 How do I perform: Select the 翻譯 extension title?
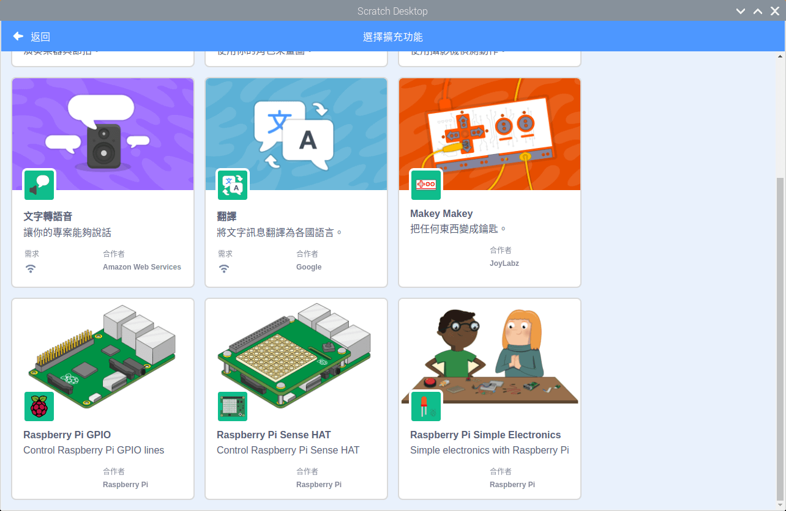(226, 216)
